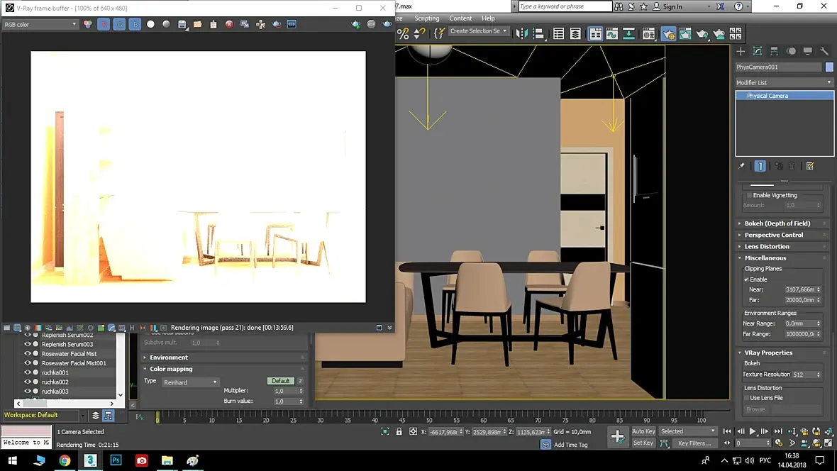Click the save image icon in frame buffer

pos(182,24)
